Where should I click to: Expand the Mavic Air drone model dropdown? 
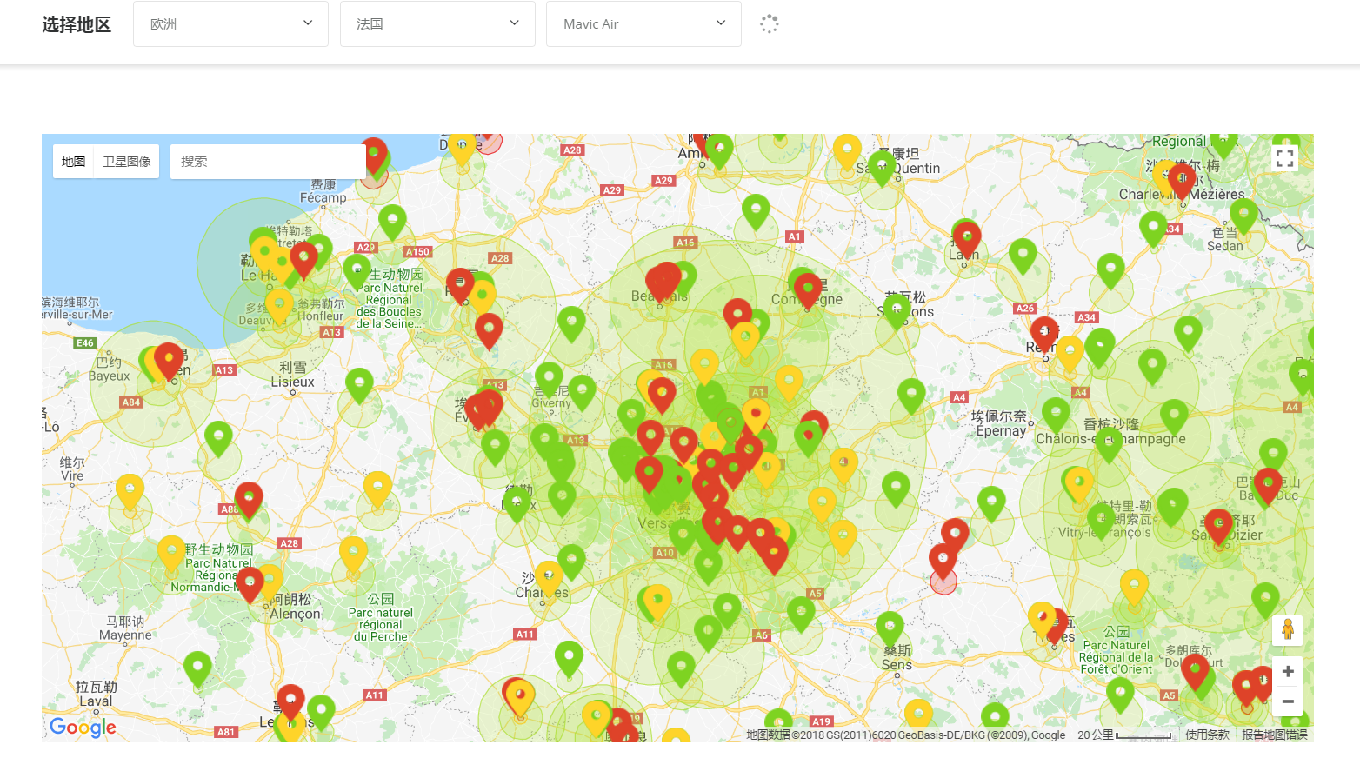643,24
